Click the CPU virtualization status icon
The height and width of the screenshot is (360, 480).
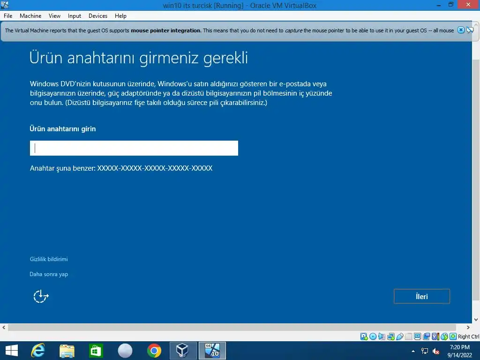(x=435, y=337)
